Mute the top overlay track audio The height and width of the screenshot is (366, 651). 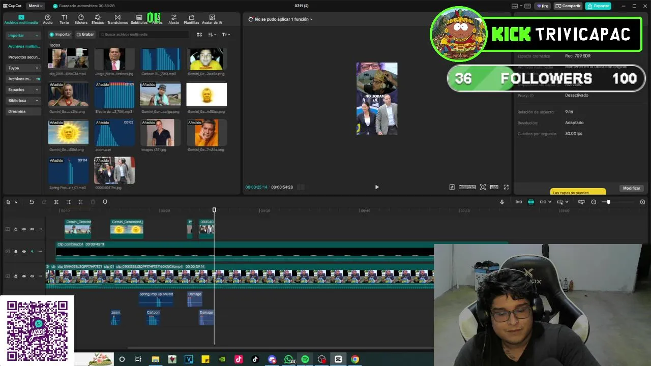point(32,229)
